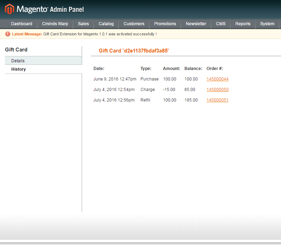Open the Cminds Warp menu
This screenshot has width=281, height=245.
55,24
